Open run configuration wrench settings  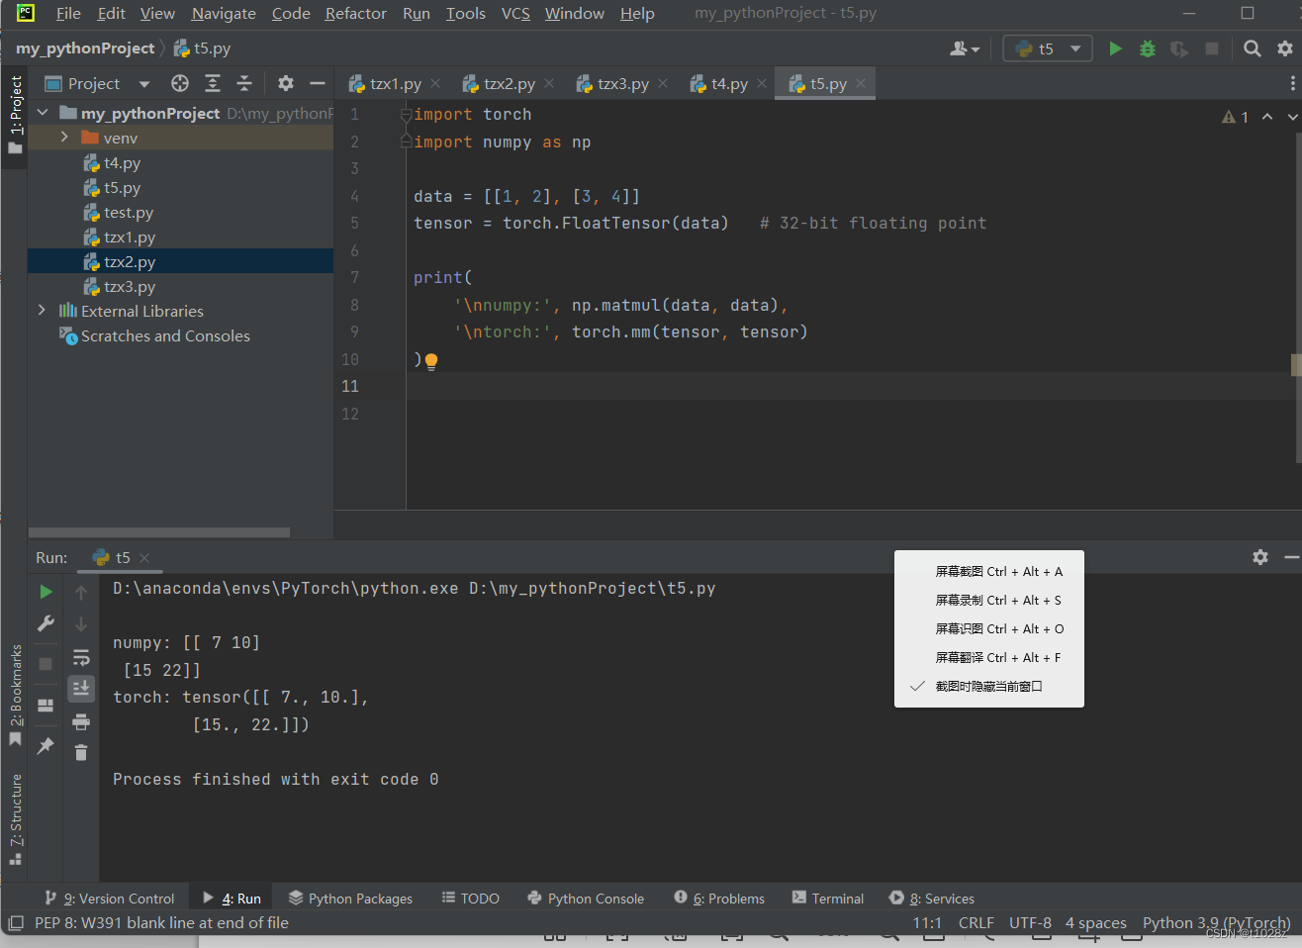coord(45,623)
